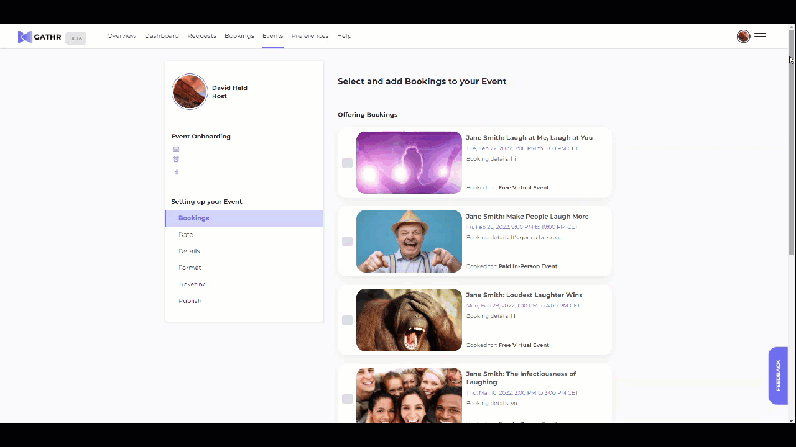Click title Jane Smith: Loudest Laughter Wins

click(x=524, y=295)
